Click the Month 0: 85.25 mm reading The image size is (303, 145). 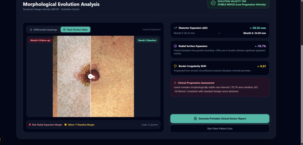point(184,33)
